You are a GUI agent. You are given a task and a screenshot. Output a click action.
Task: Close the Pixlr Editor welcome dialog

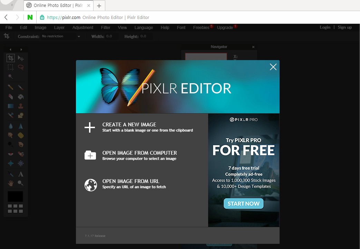273,67
